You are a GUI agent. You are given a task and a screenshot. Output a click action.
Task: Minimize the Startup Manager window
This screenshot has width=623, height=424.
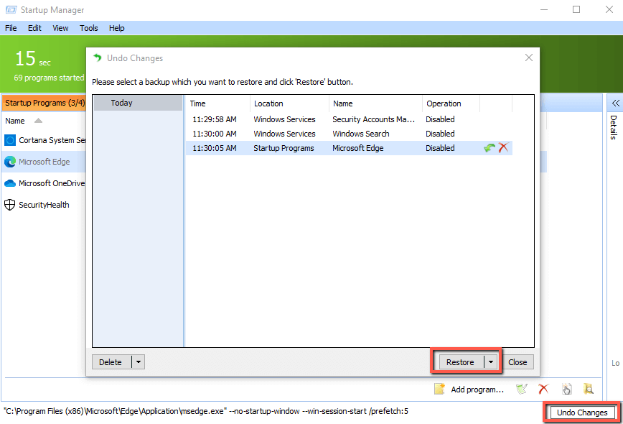point(544,9)
